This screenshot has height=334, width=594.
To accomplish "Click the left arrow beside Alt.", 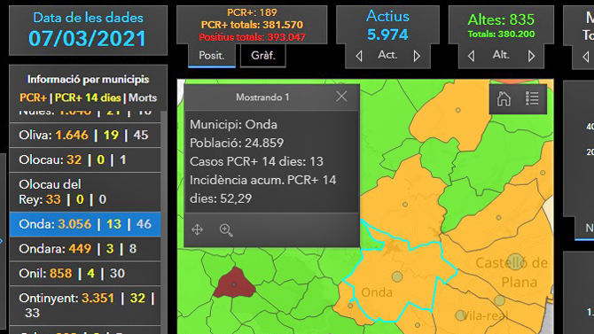I will tap(471, 56).
